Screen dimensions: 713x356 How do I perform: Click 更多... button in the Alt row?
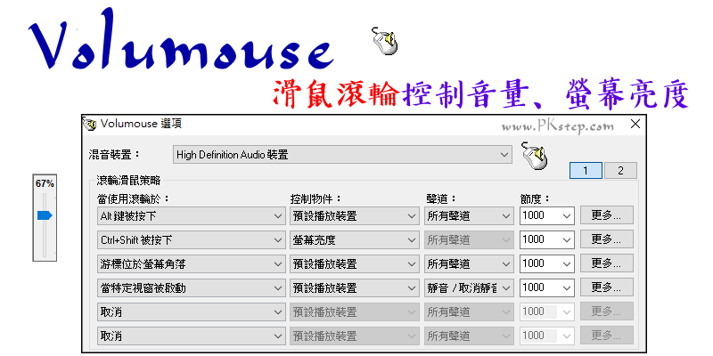[607, 215]
